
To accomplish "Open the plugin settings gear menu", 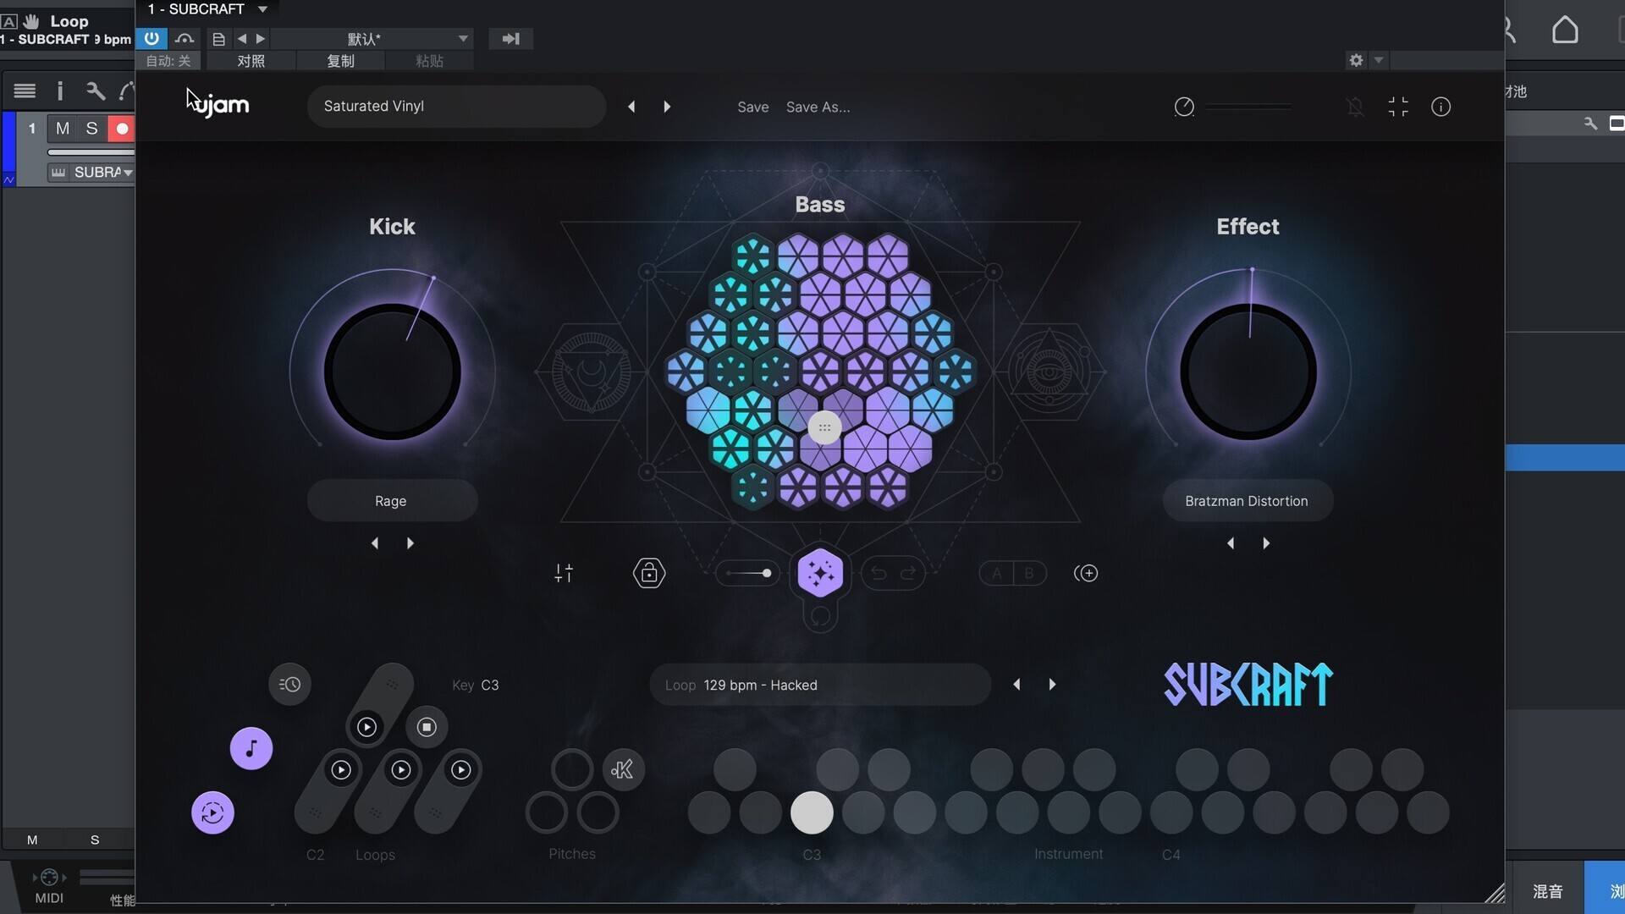I will coord(1356,60).
